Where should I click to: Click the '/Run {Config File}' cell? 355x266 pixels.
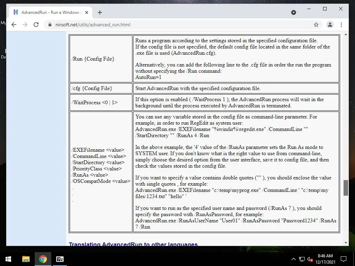pos(101,59)
